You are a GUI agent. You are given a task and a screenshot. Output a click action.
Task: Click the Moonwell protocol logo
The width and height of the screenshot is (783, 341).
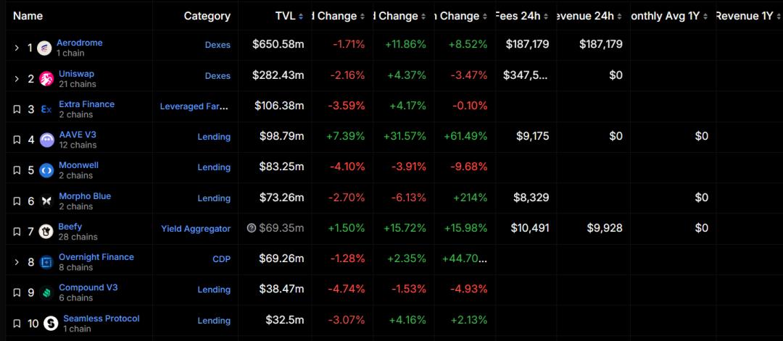(x=46, y=170)
